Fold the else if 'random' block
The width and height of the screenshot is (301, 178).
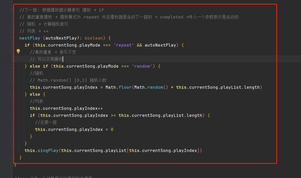[x=12, y=66]
